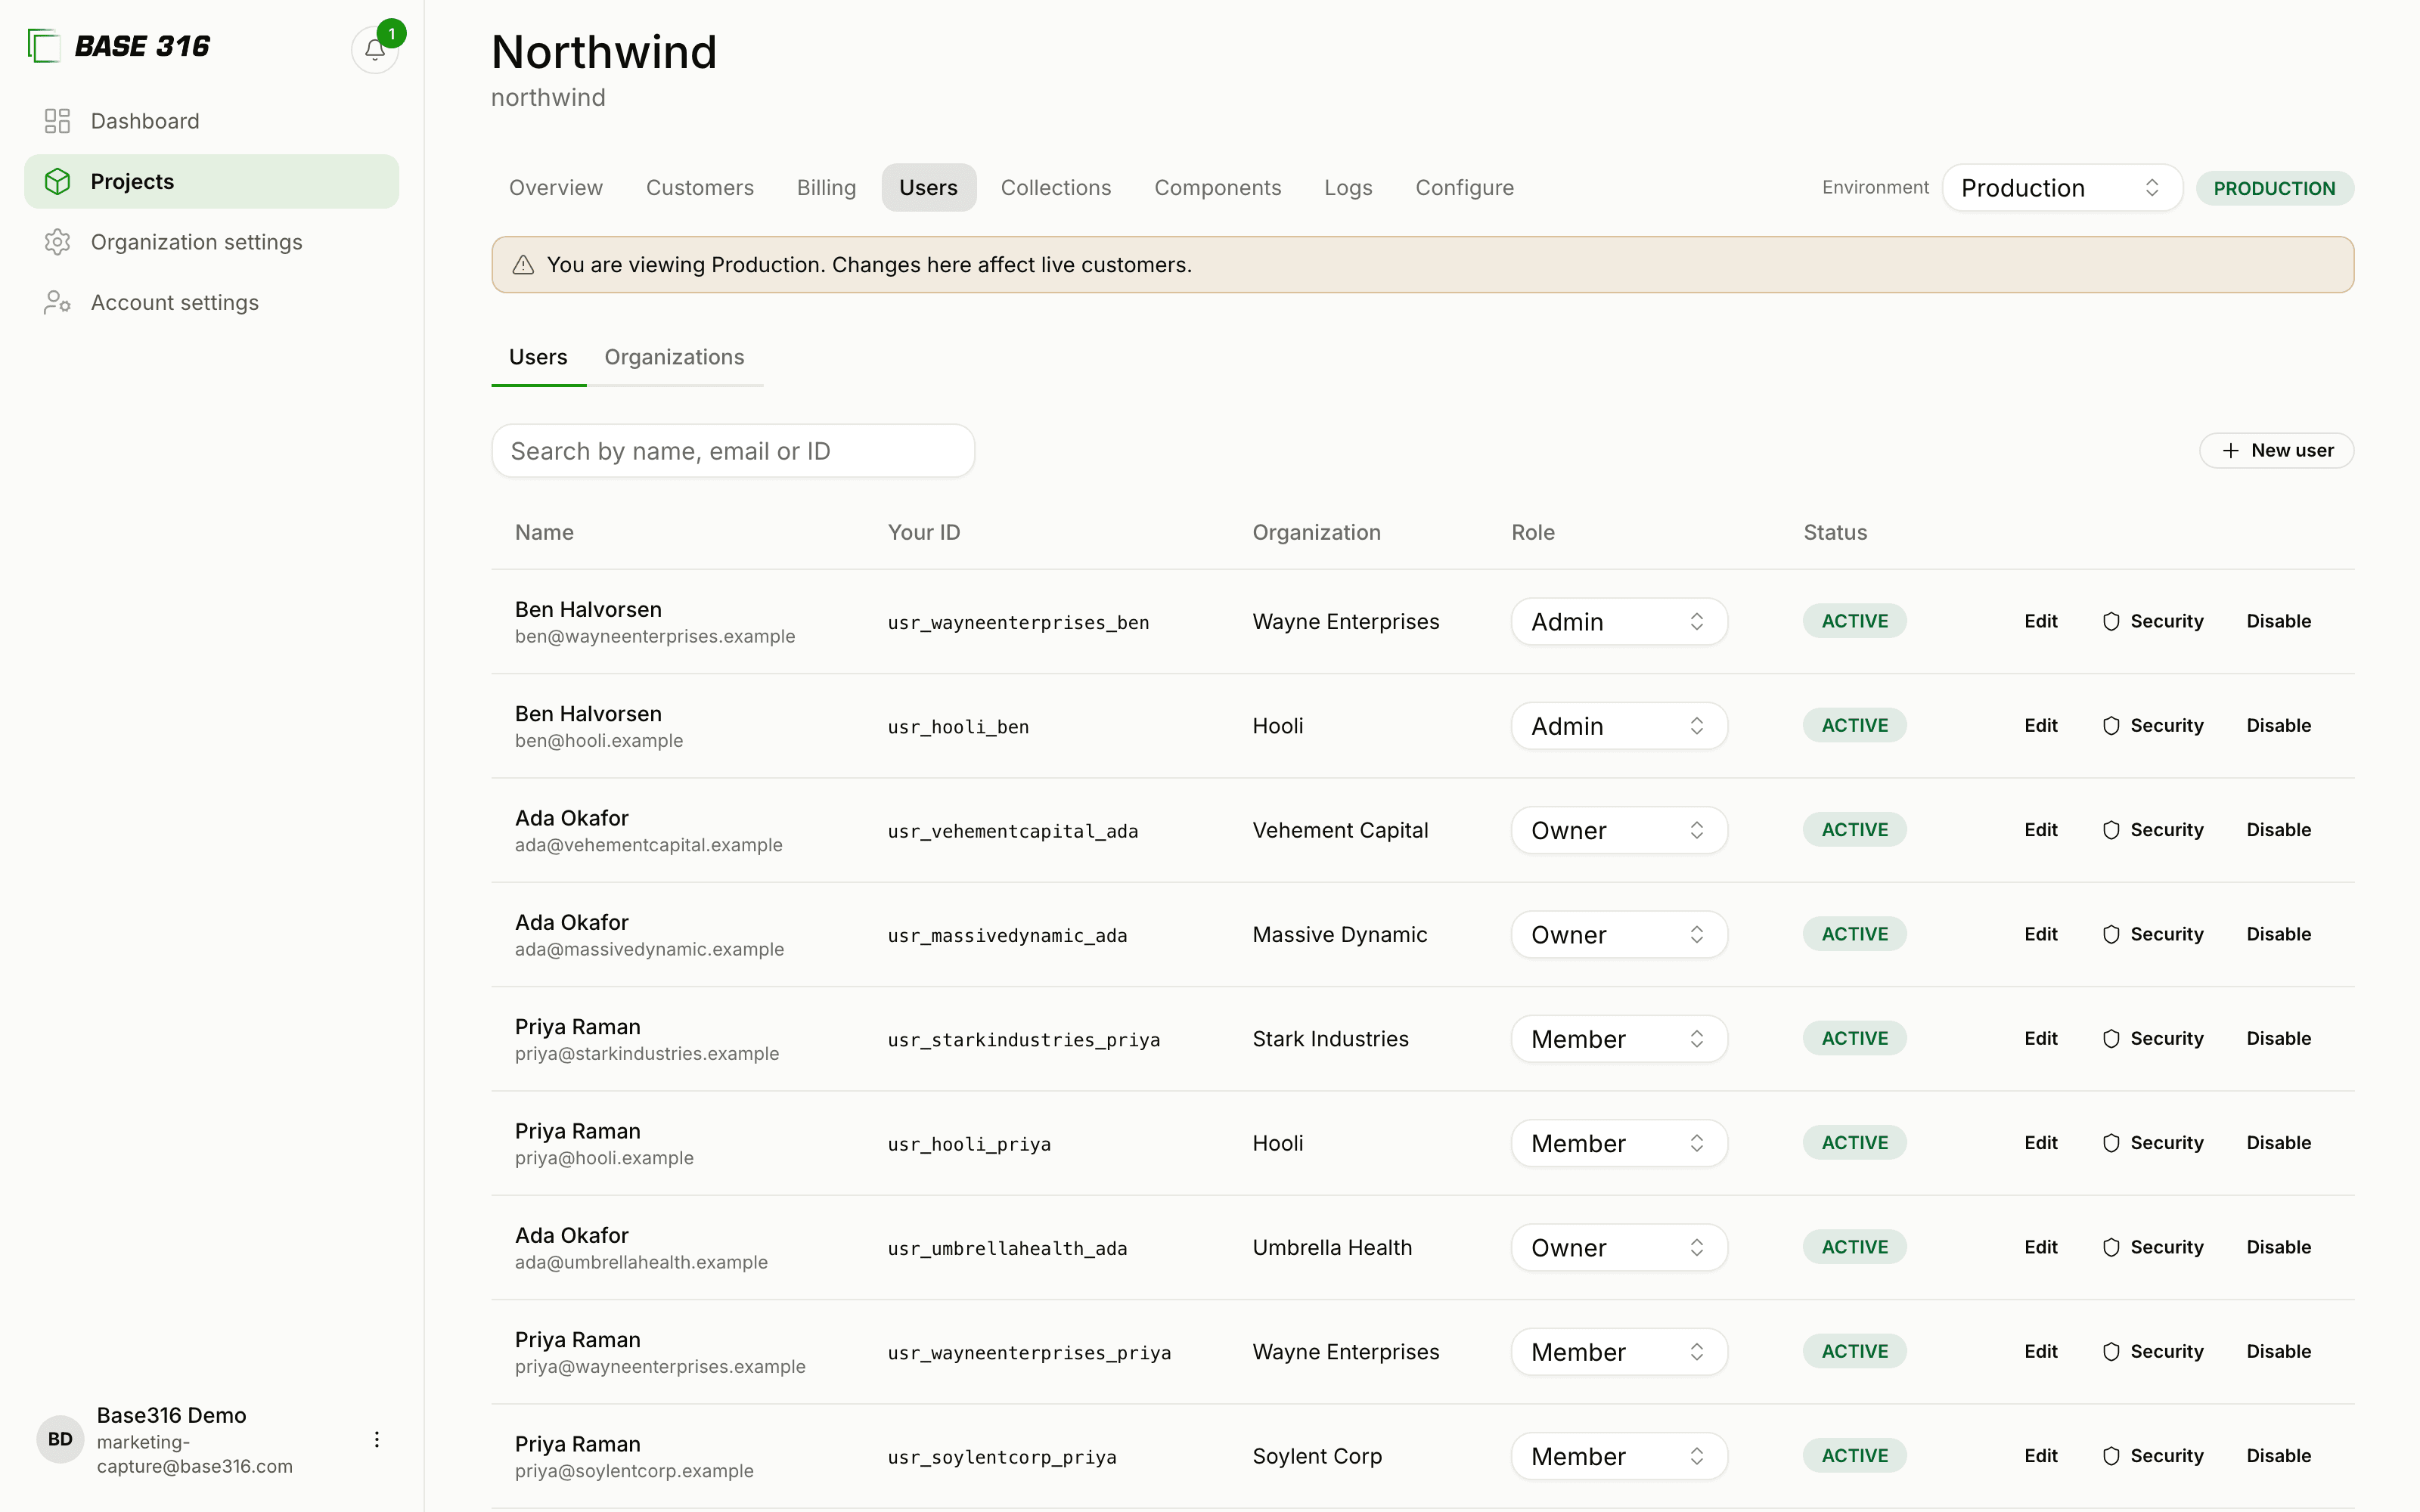The height and width of the screenshot is (1512, 2420).
Task: Click the New user button
Action: (2276, 451)
